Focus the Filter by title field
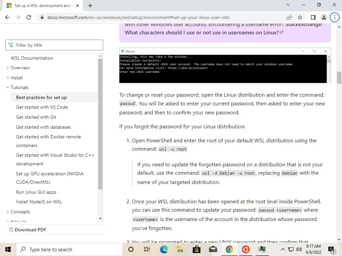Viewport: 342px width, 256px height. (54, 45)
